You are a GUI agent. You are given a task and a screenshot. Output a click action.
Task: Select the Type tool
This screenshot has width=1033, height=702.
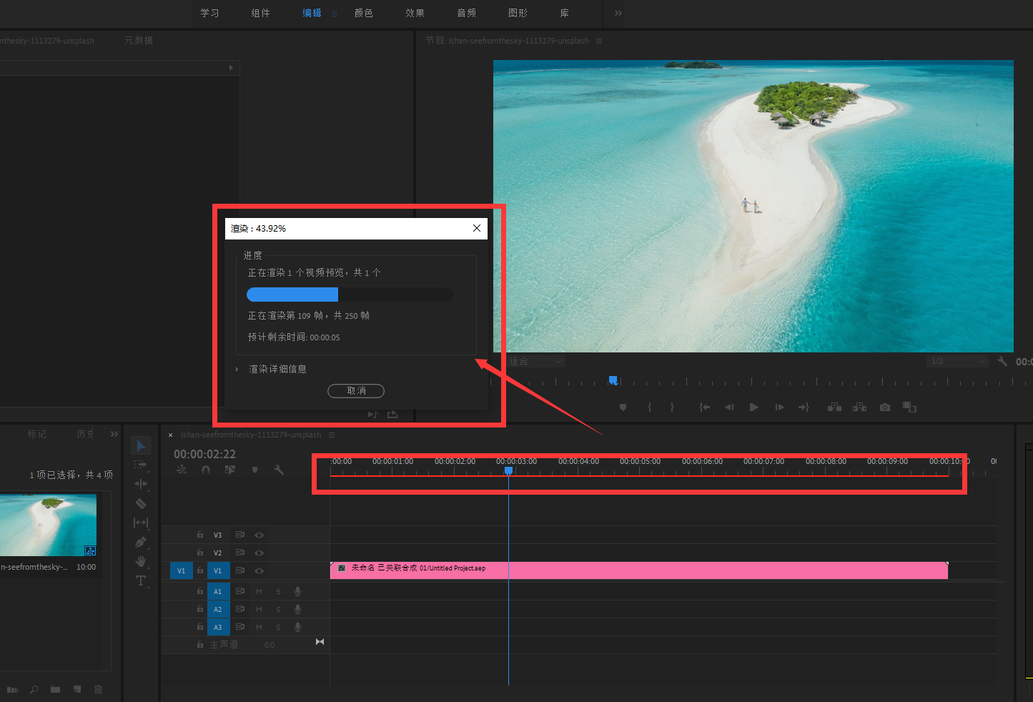(x=141, y=580)
